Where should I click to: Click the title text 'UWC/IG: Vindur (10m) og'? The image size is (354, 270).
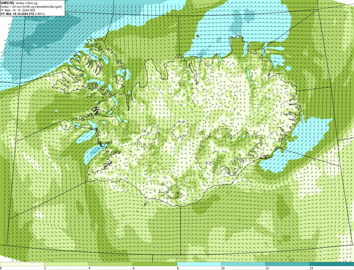pos(19,3)
